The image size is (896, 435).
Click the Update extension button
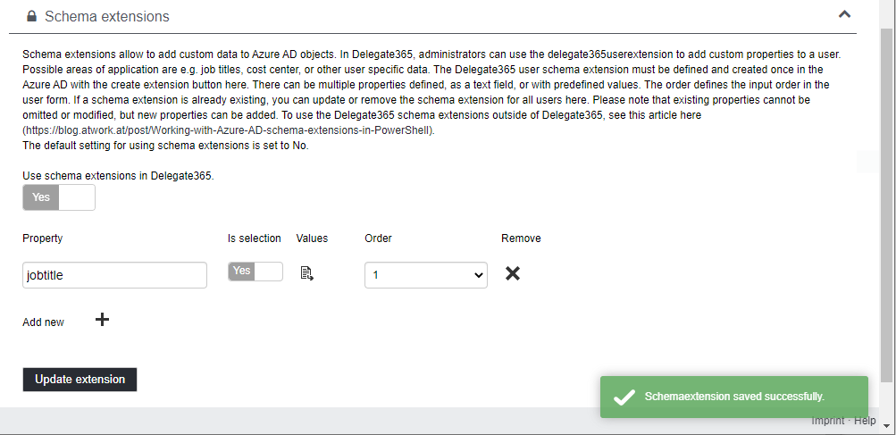point(80,380)
